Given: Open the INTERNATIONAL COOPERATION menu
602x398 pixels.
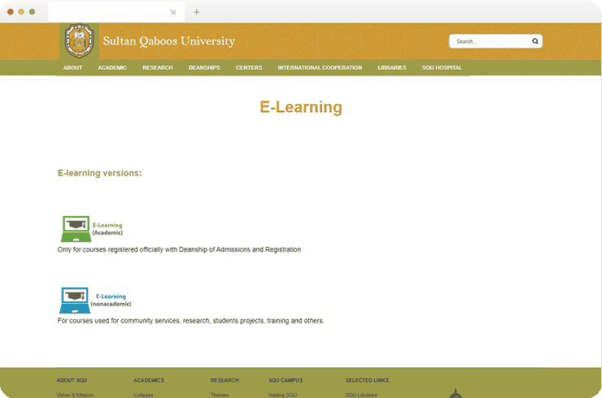Looking at the screenshot, I should [x=320, y=67].
